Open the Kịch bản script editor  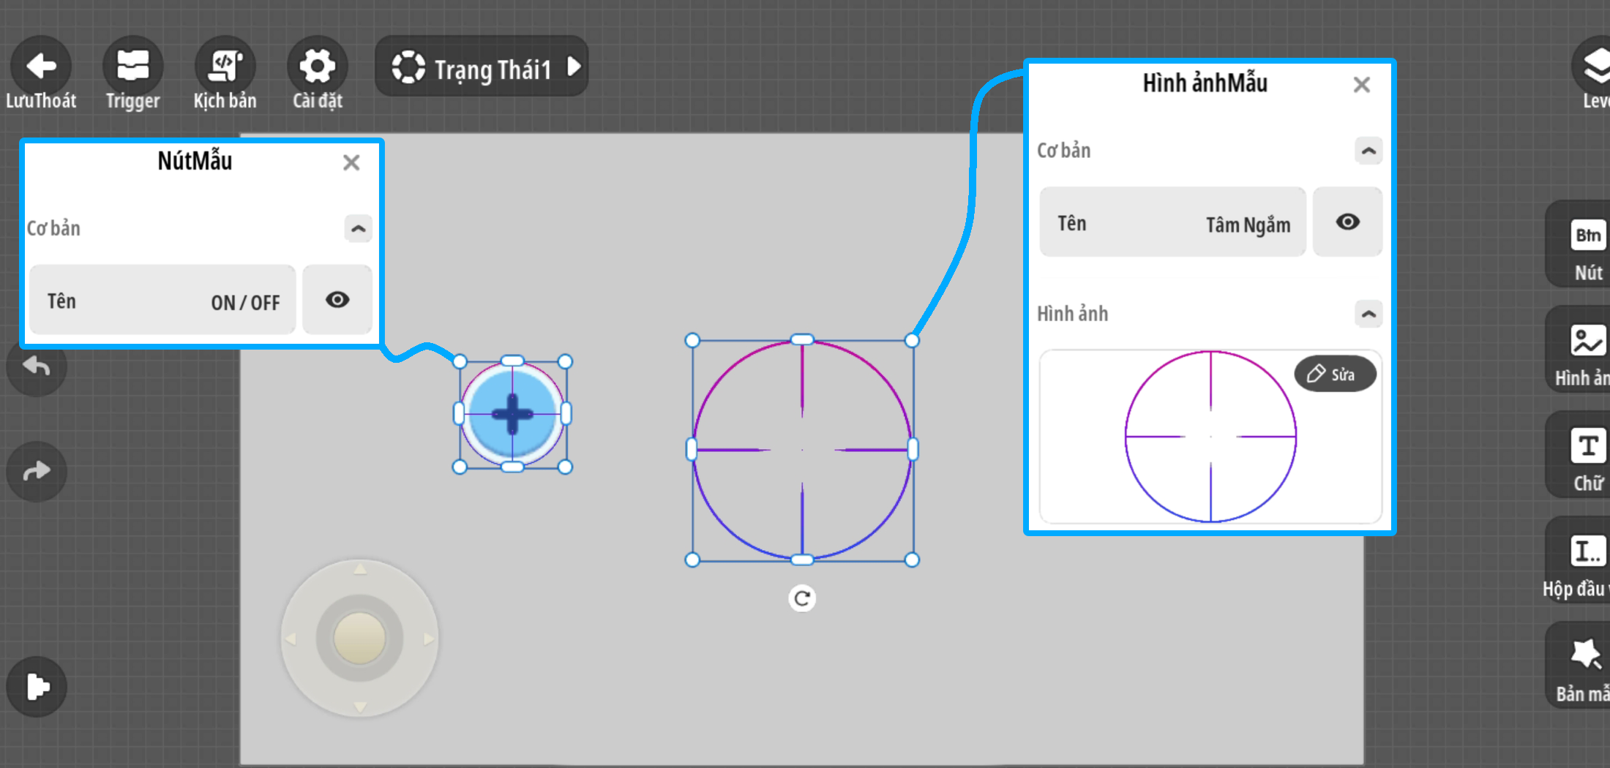click(x=225, y=67)
